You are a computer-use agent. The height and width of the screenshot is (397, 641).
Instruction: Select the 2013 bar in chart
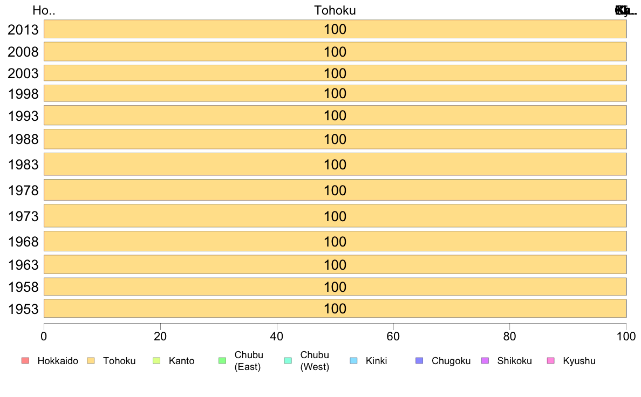(x=335, y=29)
